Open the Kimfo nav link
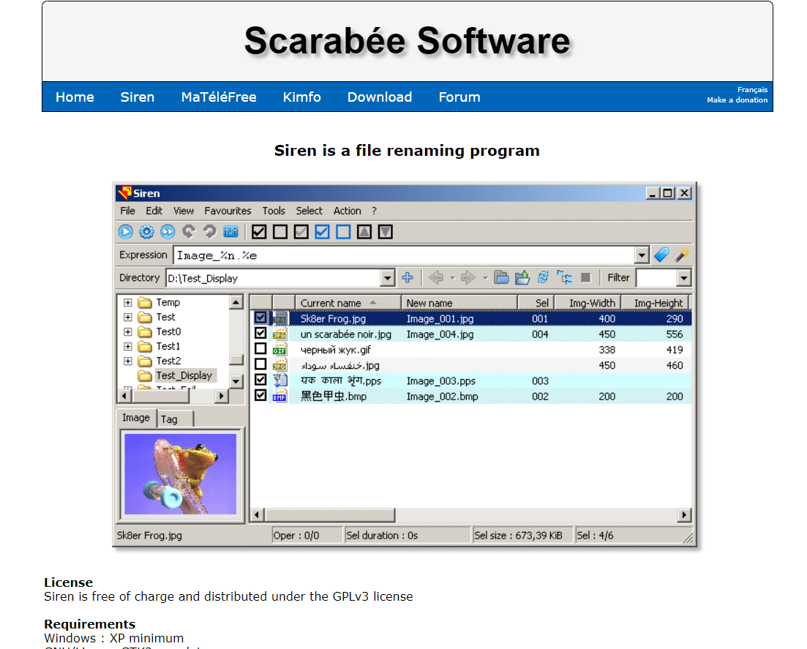 (x=301, y=97)
